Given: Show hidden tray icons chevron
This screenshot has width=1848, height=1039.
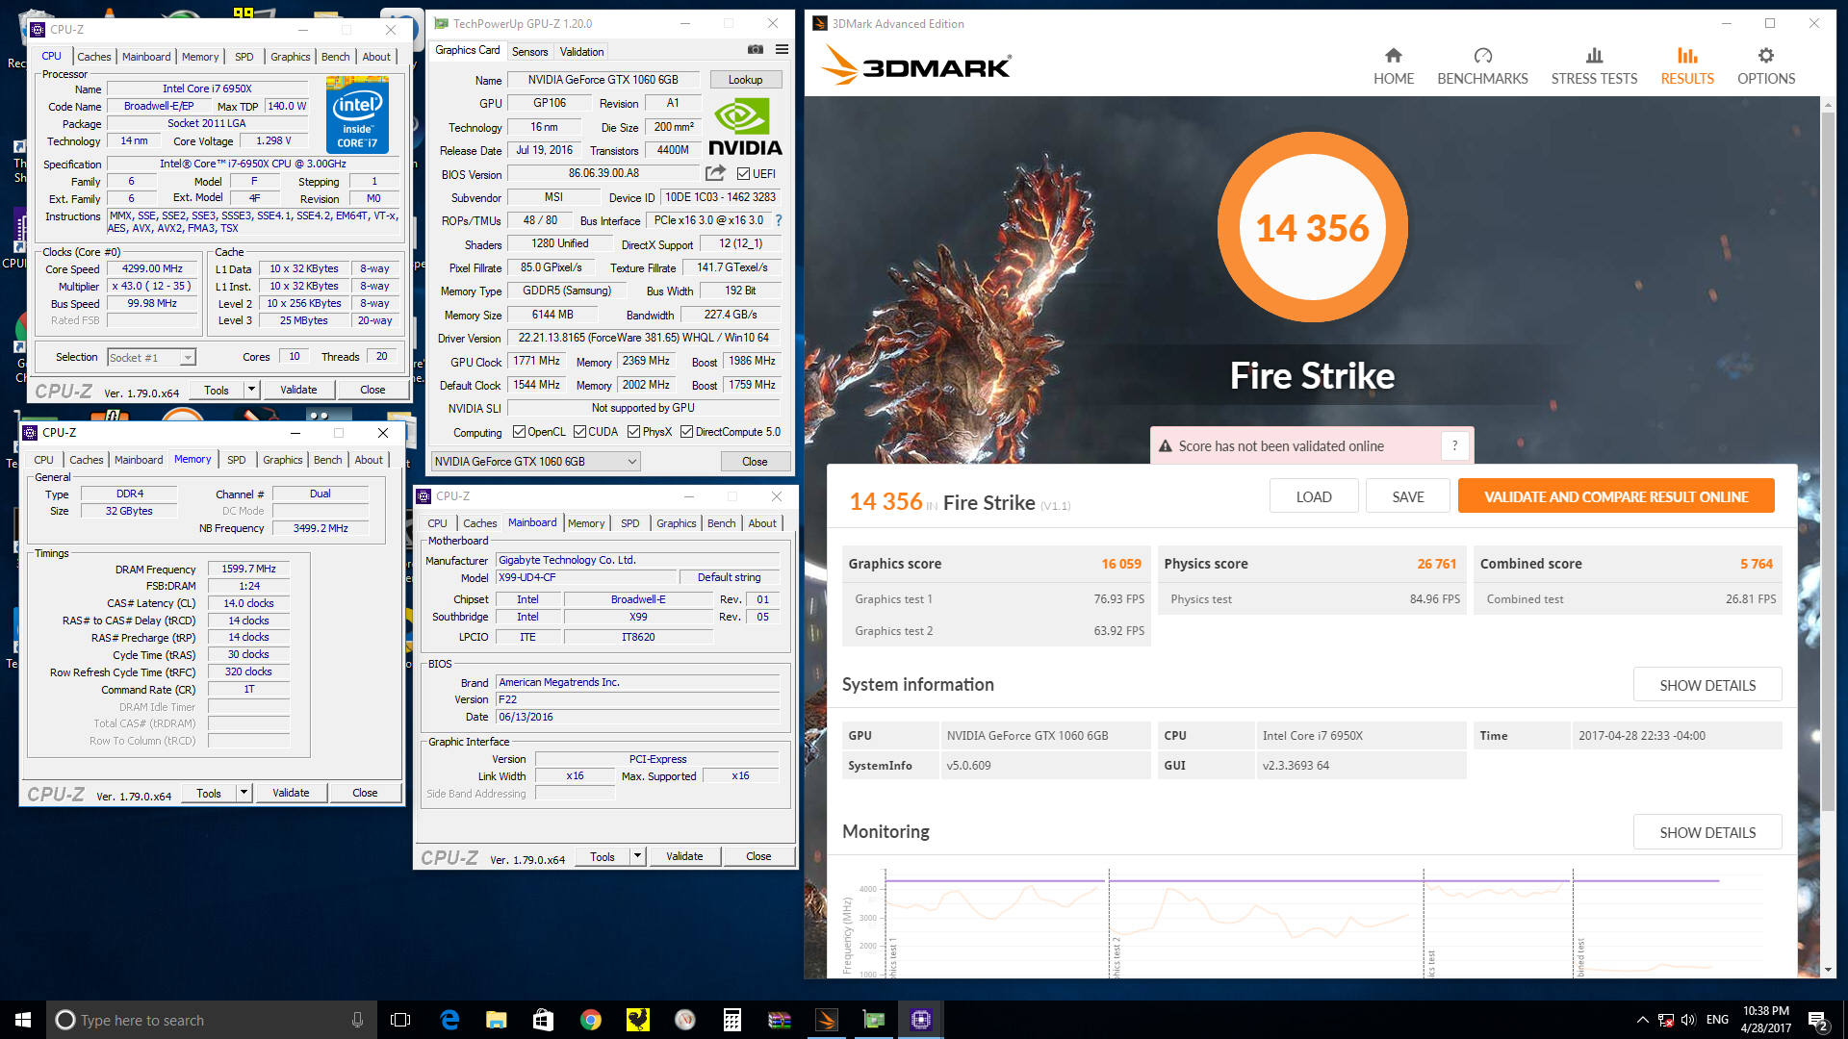Looking at the screenshot, I should (1643, 1020).
